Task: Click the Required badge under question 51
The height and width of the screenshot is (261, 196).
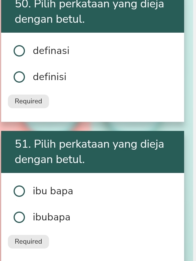Action: [x=28, y=241]
